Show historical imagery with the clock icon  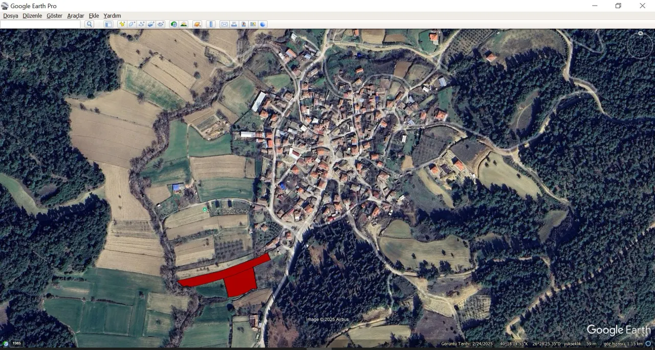pos(174,24)
